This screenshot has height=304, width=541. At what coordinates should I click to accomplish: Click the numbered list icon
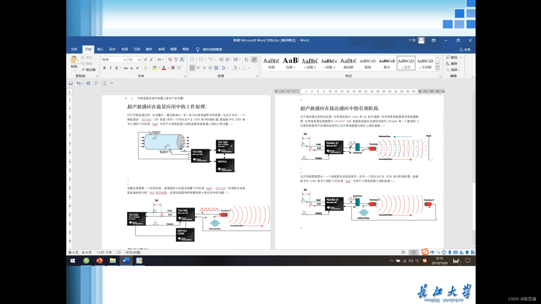pyautogui.click(x=201, y=59)
